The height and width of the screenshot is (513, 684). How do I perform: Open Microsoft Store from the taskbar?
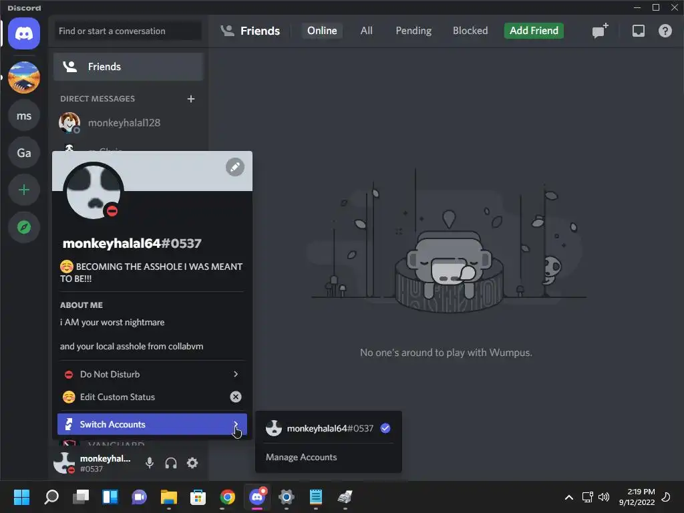coord(198,497)
